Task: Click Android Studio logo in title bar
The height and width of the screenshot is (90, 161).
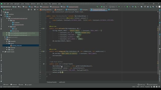Action: click(x=2, y=4)
